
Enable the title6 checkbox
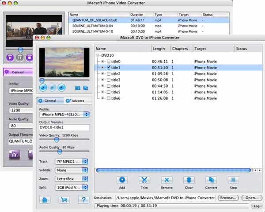tap(108, 98)
